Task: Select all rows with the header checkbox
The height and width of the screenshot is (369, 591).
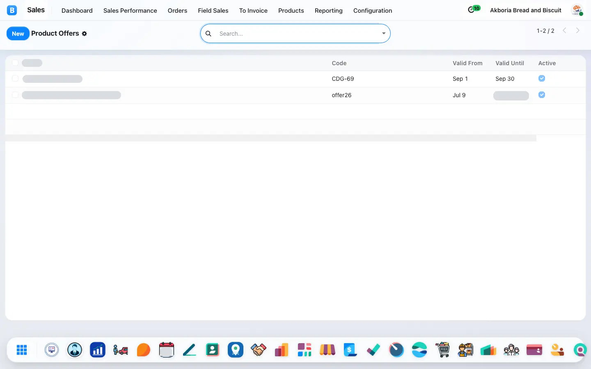Action: pyautogui.click(x=15, y=63)
